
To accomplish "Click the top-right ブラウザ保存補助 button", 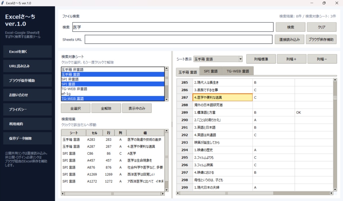I will pos(321,39).
